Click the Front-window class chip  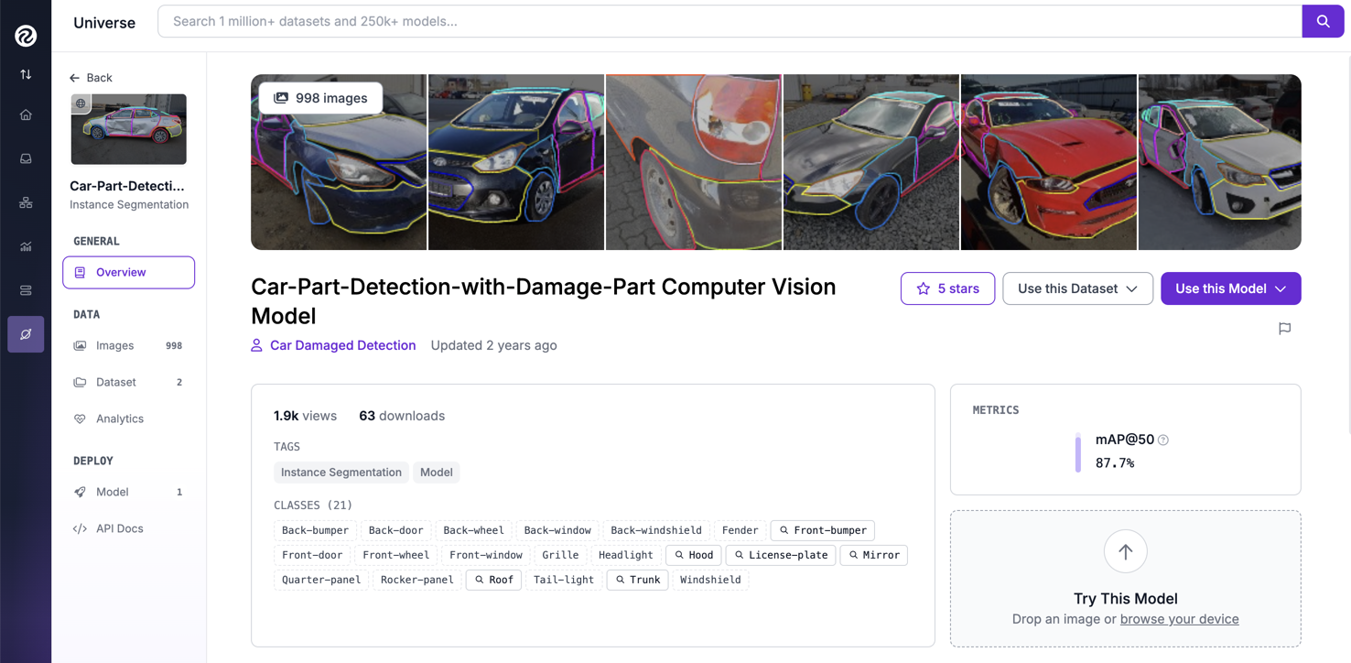(x=486, y=555)
